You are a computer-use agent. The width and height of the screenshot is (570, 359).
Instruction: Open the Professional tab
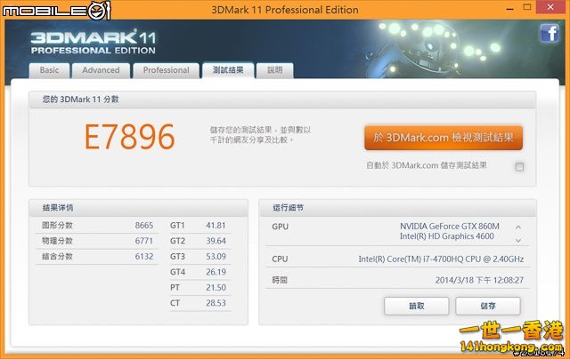(x=167, y=70)
